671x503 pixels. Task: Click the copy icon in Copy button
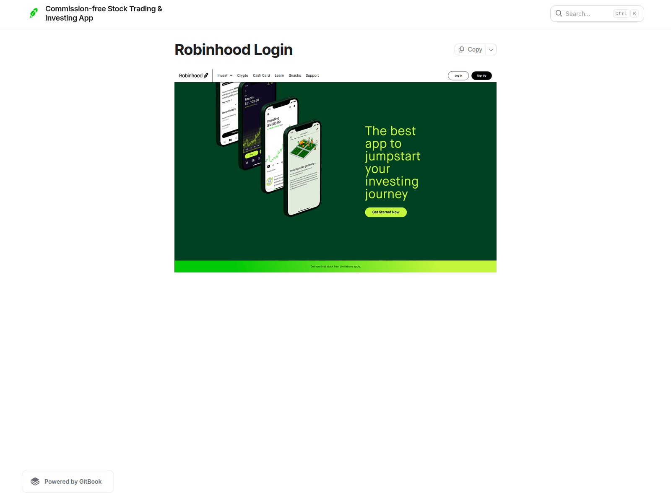461,49
